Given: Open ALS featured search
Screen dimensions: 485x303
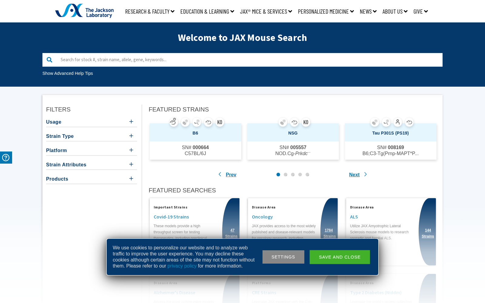Looking at the screenshot, I should click(354, 217).
